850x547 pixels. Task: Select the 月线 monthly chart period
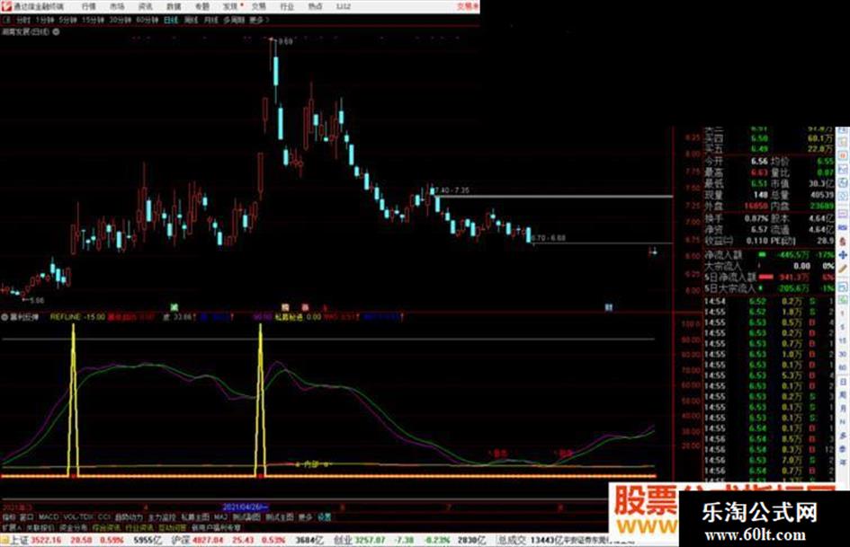(x=210, y=20)
